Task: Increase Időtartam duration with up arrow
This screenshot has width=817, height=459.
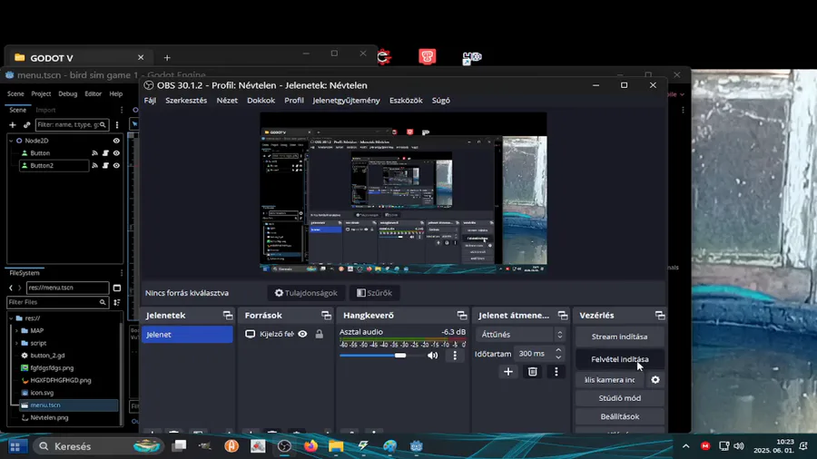Action: pyautogui.click(x=558, y=350)
